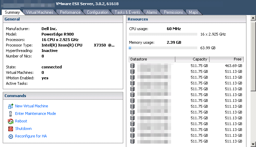The image size is (256, 147).
Task: Click the green Reboot icon
Action: pos(11,121)
